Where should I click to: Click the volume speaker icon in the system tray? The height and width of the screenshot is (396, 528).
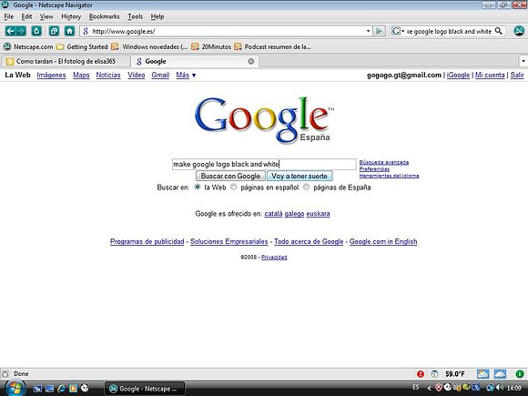pyautogui.click(x=500, y=388)
